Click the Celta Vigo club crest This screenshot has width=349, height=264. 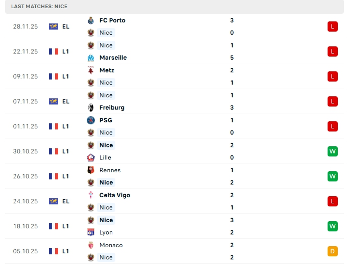91,195
